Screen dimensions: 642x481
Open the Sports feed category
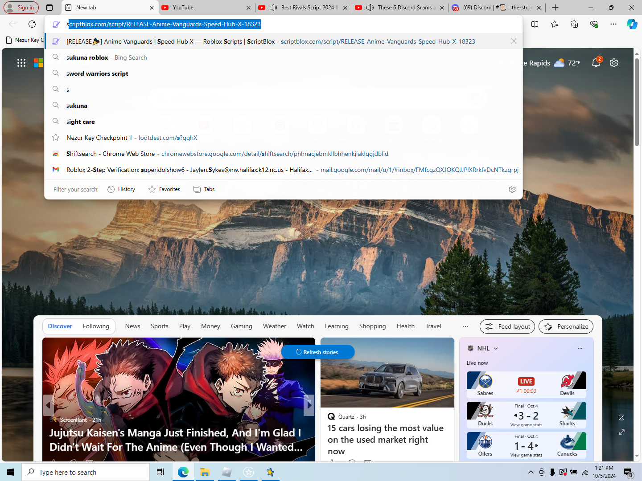(x=160, y=326)
